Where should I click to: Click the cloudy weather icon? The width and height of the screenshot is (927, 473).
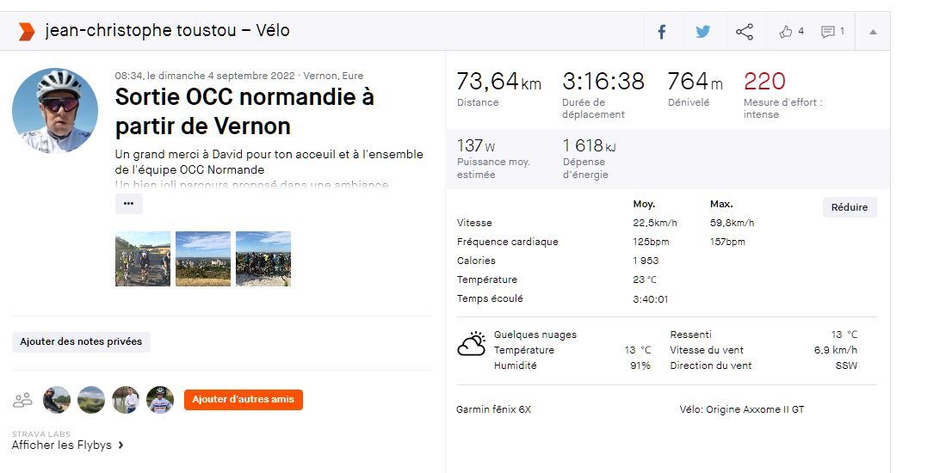pyautogui.click(x=472, y=345)
